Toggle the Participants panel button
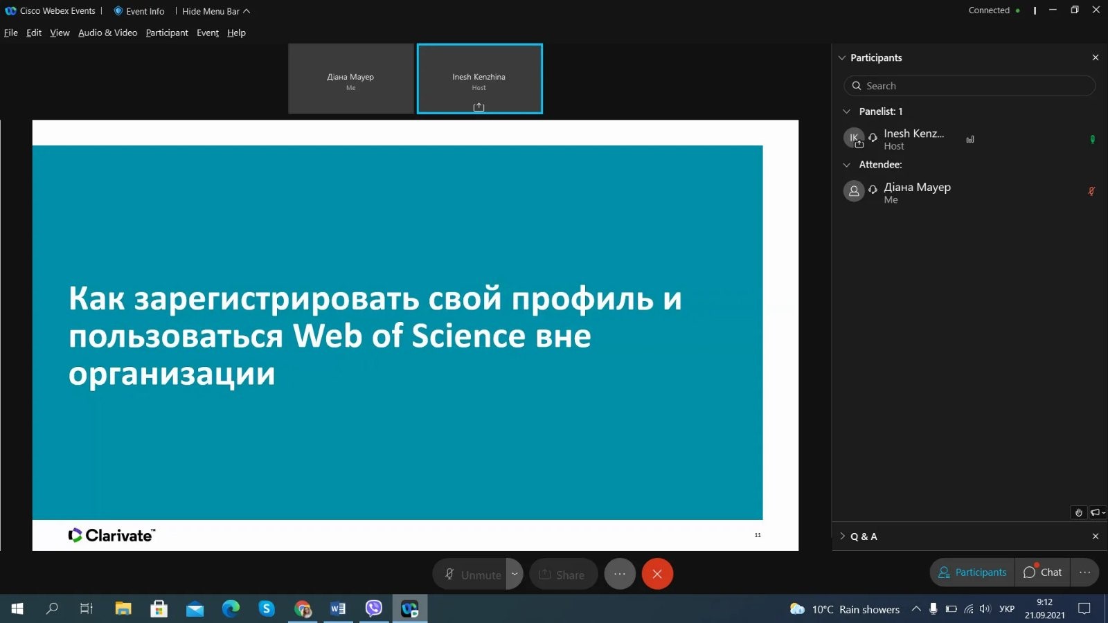Viewport: 1108px width, 623px height. pyautogui.click(x=972, y=572)
